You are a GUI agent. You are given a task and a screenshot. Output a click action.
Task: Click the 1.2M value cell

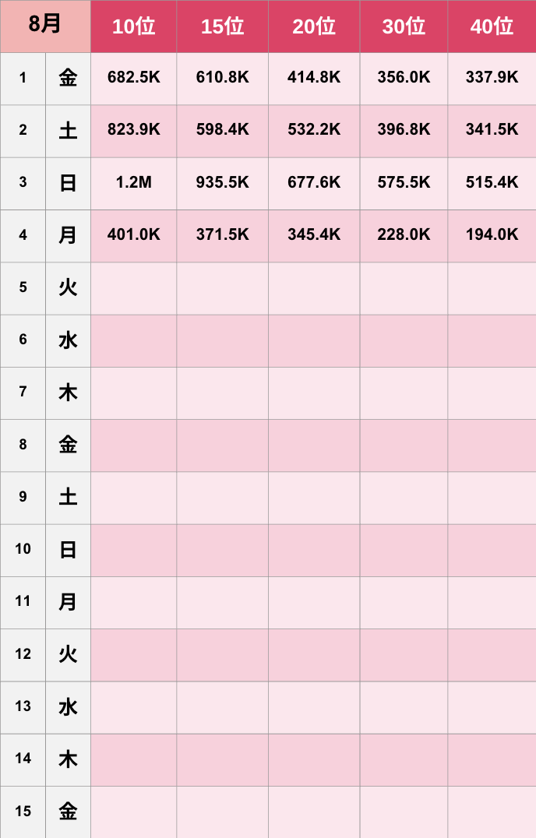[133, 183]
